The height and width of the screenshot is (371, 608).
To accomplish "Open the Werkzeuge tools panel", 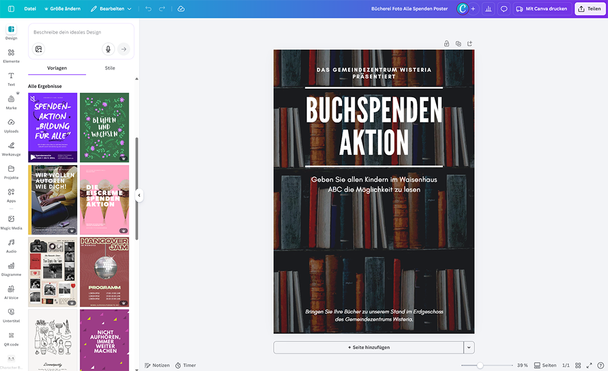I will coord(11,149).
